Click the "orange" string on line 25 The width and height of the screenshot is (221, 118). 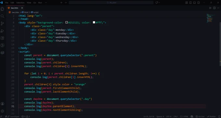coord(80,84)
